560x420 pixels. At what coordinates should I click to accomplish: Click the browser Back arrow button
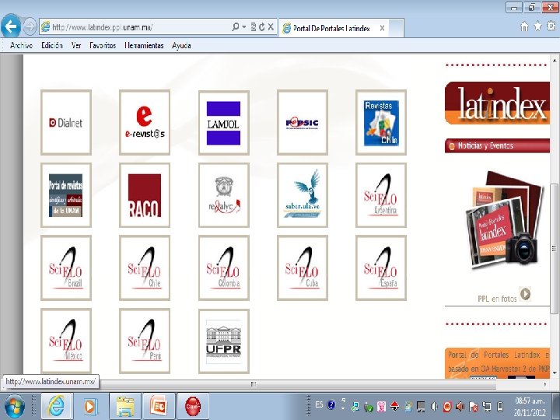11,26
